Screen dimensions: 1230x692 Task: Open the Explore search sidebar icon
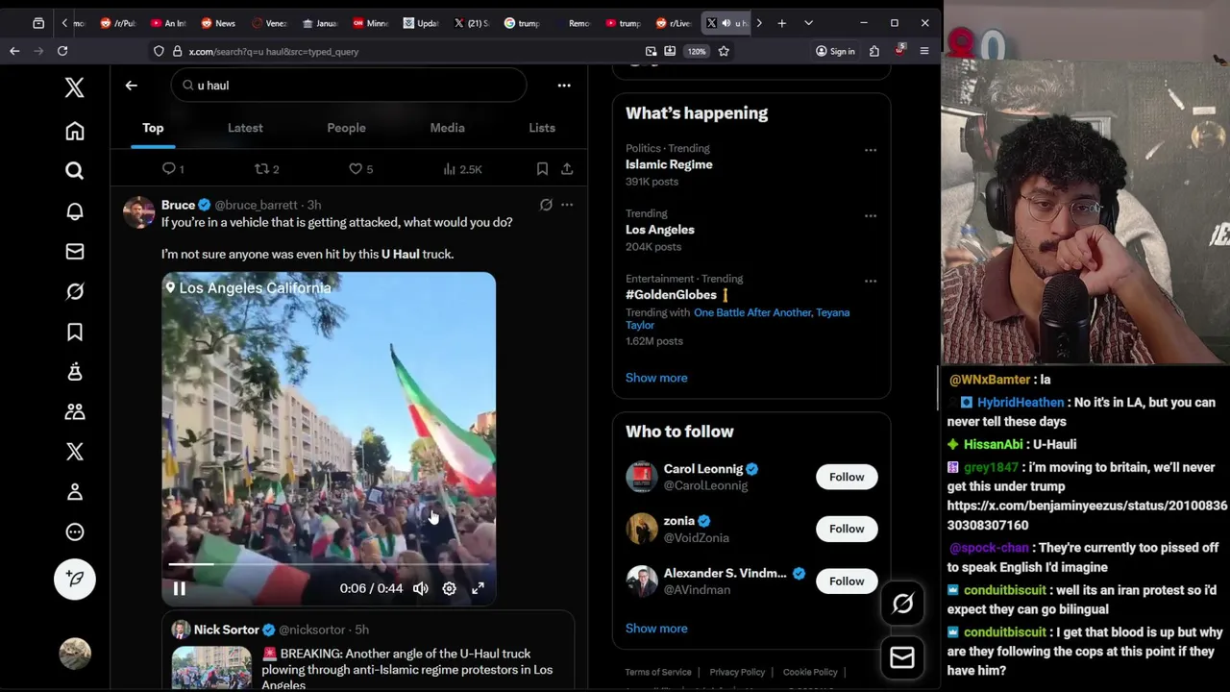(74, 171)
